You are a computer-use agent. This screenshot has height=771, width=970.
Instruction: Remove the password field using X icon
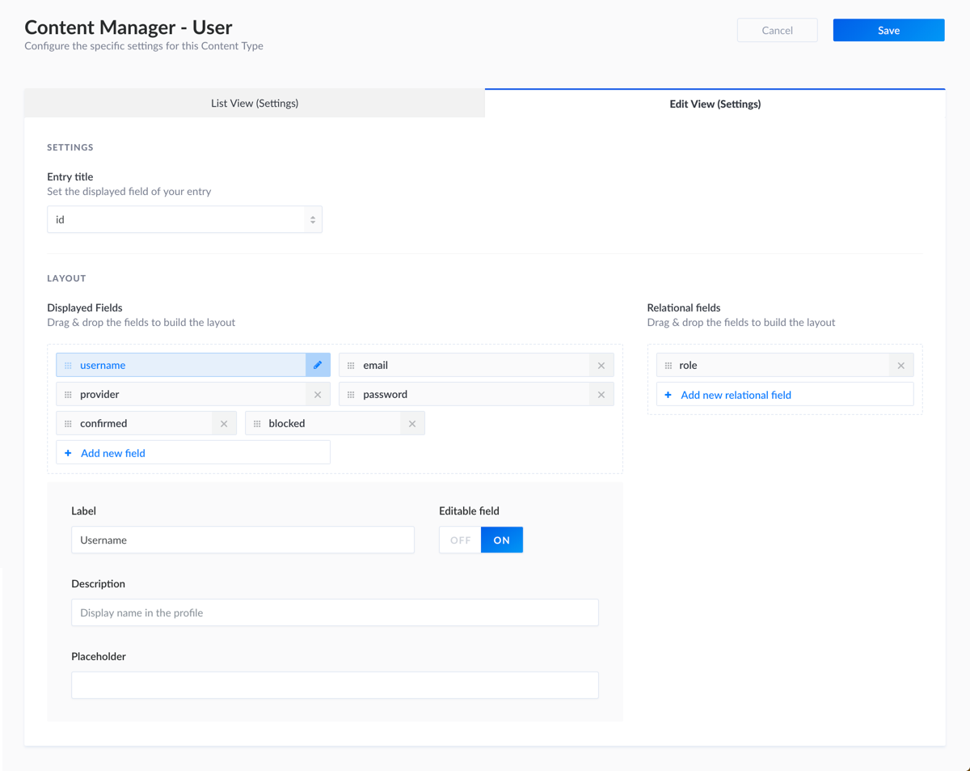tap(601, 394)
